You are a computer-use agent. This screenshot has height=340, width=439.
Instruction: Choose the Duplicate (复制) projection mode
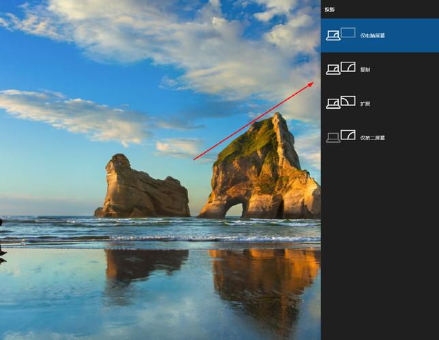pos(379,69)
